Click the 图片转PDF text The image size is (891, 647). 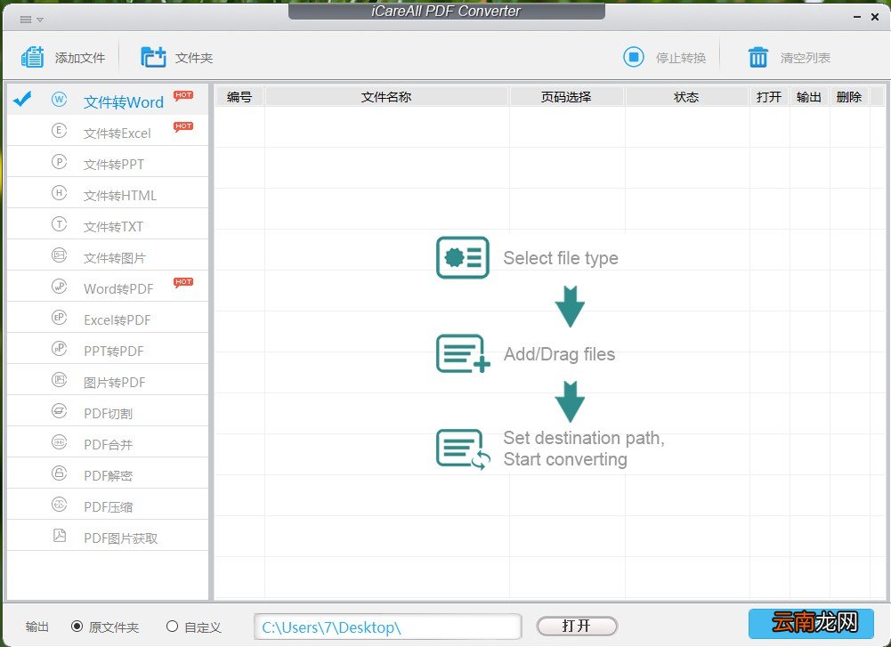(x=115, y=383)
